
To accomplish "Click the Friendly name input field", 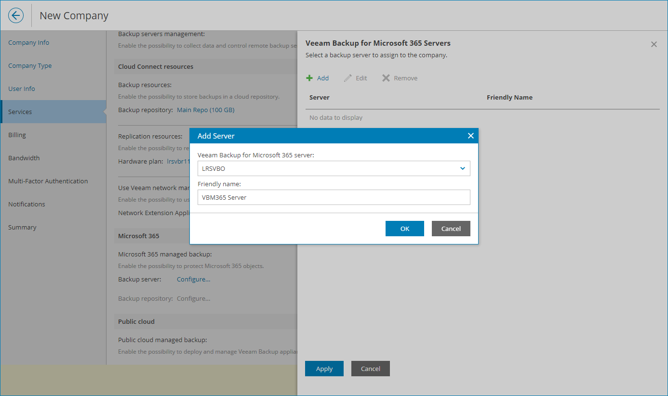I will pos(334,197).
